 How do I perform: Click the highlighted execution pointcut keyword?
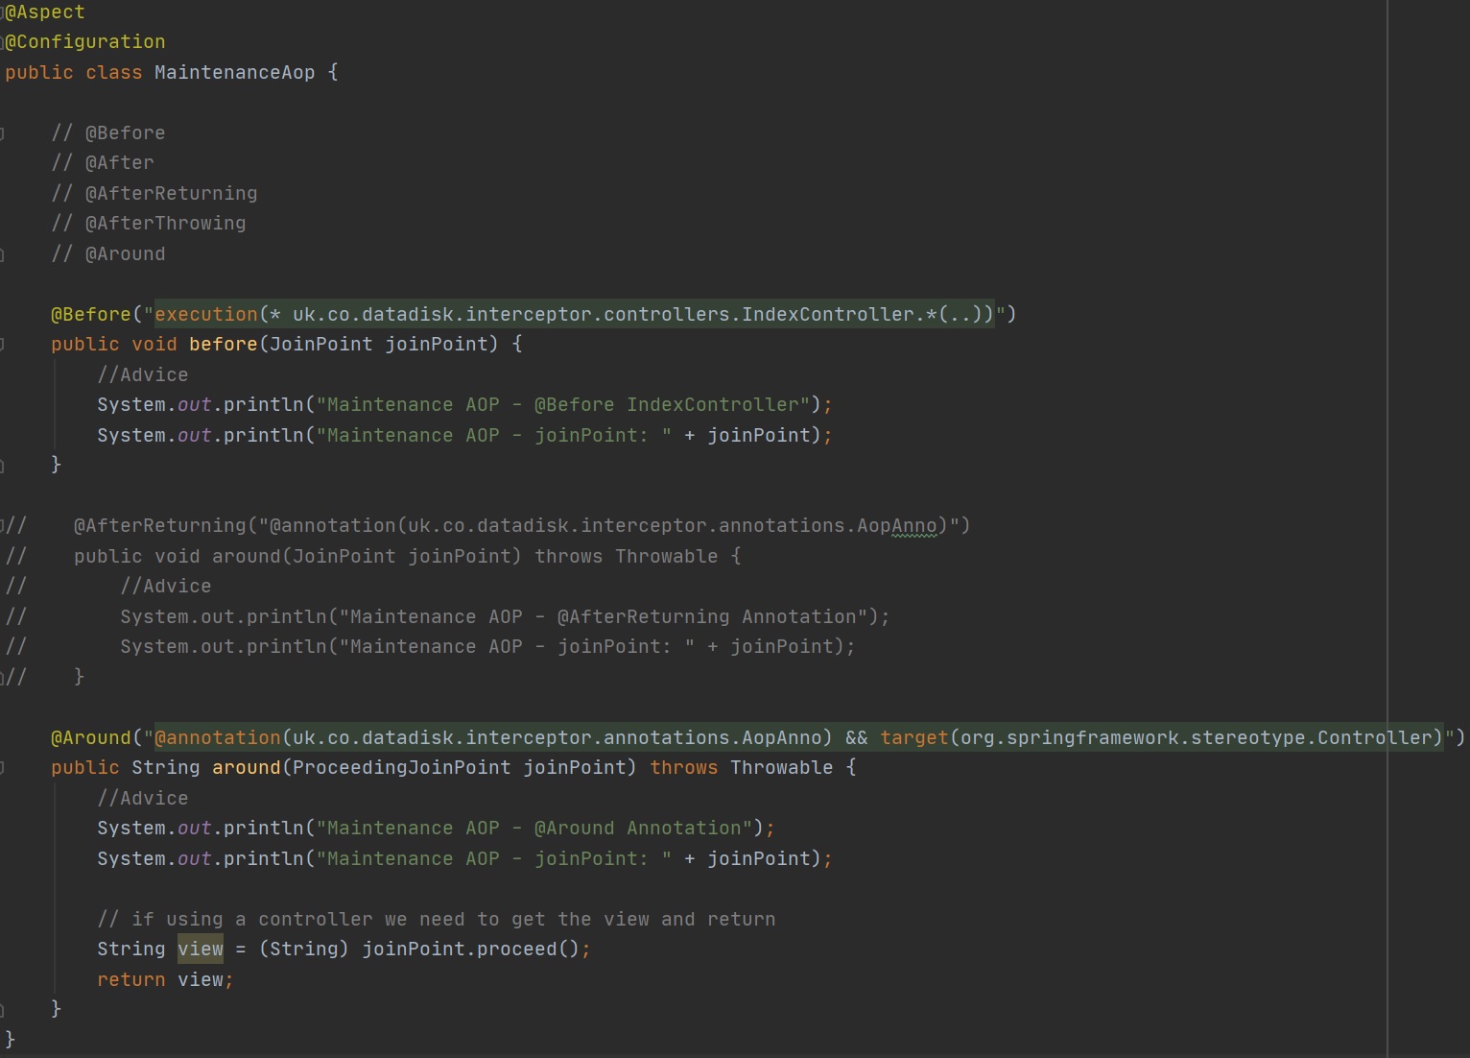point(206,315)
